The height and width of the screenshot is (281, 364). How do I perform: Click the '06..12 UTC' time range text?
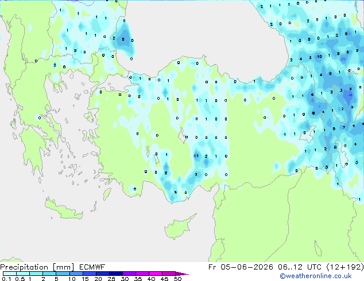point(300,267)
